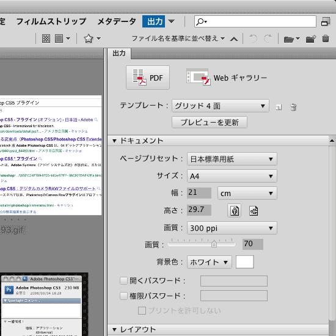Enable the 開くパスワード checkbox
This screenshot has height=336, width=336.
(x=123, y=280)
